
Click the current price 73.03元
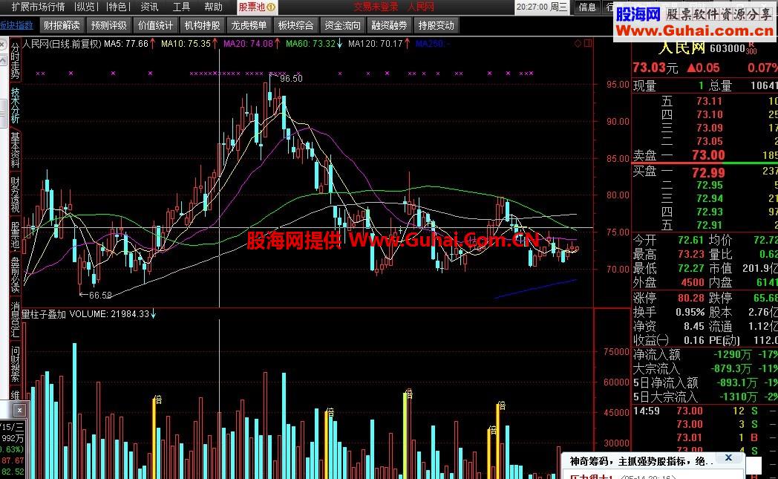point(655,68)
